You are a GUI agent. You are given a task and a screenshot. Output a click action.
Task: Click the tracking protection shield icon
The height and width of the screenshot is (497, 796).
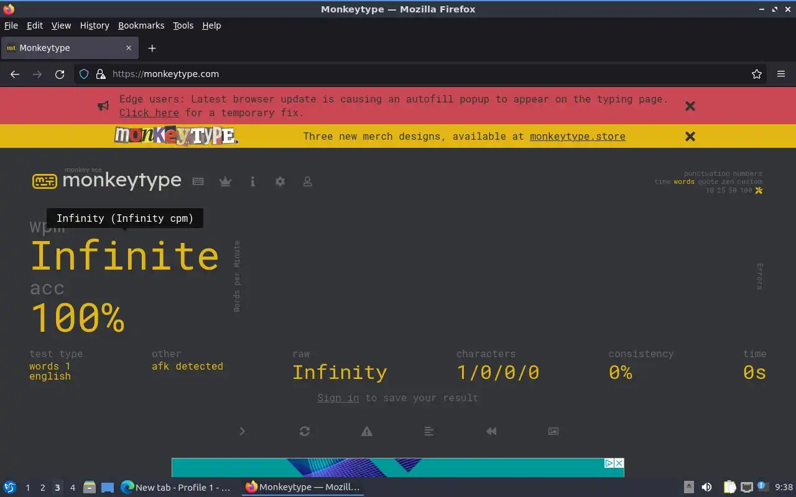(x=84, y=74)
